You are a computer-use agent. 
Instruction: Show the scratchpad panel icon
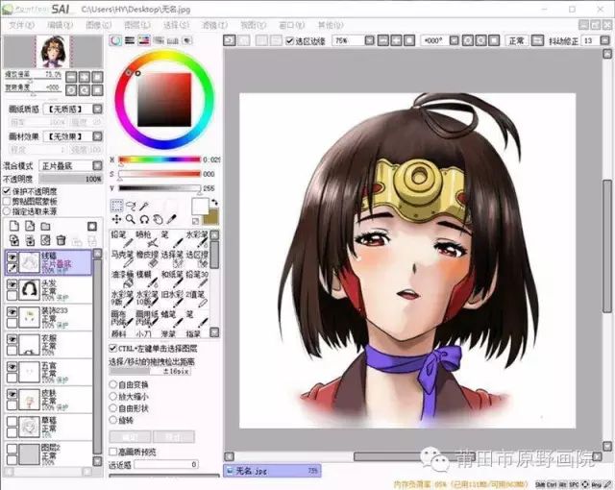pos(187,40)
